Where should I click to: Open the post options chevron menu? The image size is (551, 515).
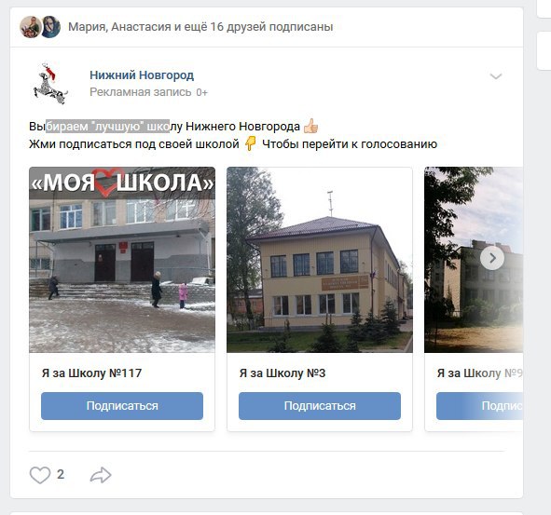(x=495, y=76)
